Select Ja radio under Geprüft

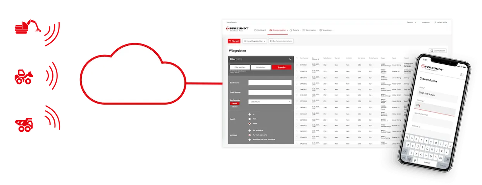click(250, 114)
